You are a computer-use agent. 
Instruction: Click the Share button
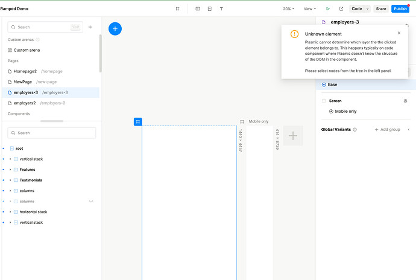pyautogui.click(x=381, y=9)
